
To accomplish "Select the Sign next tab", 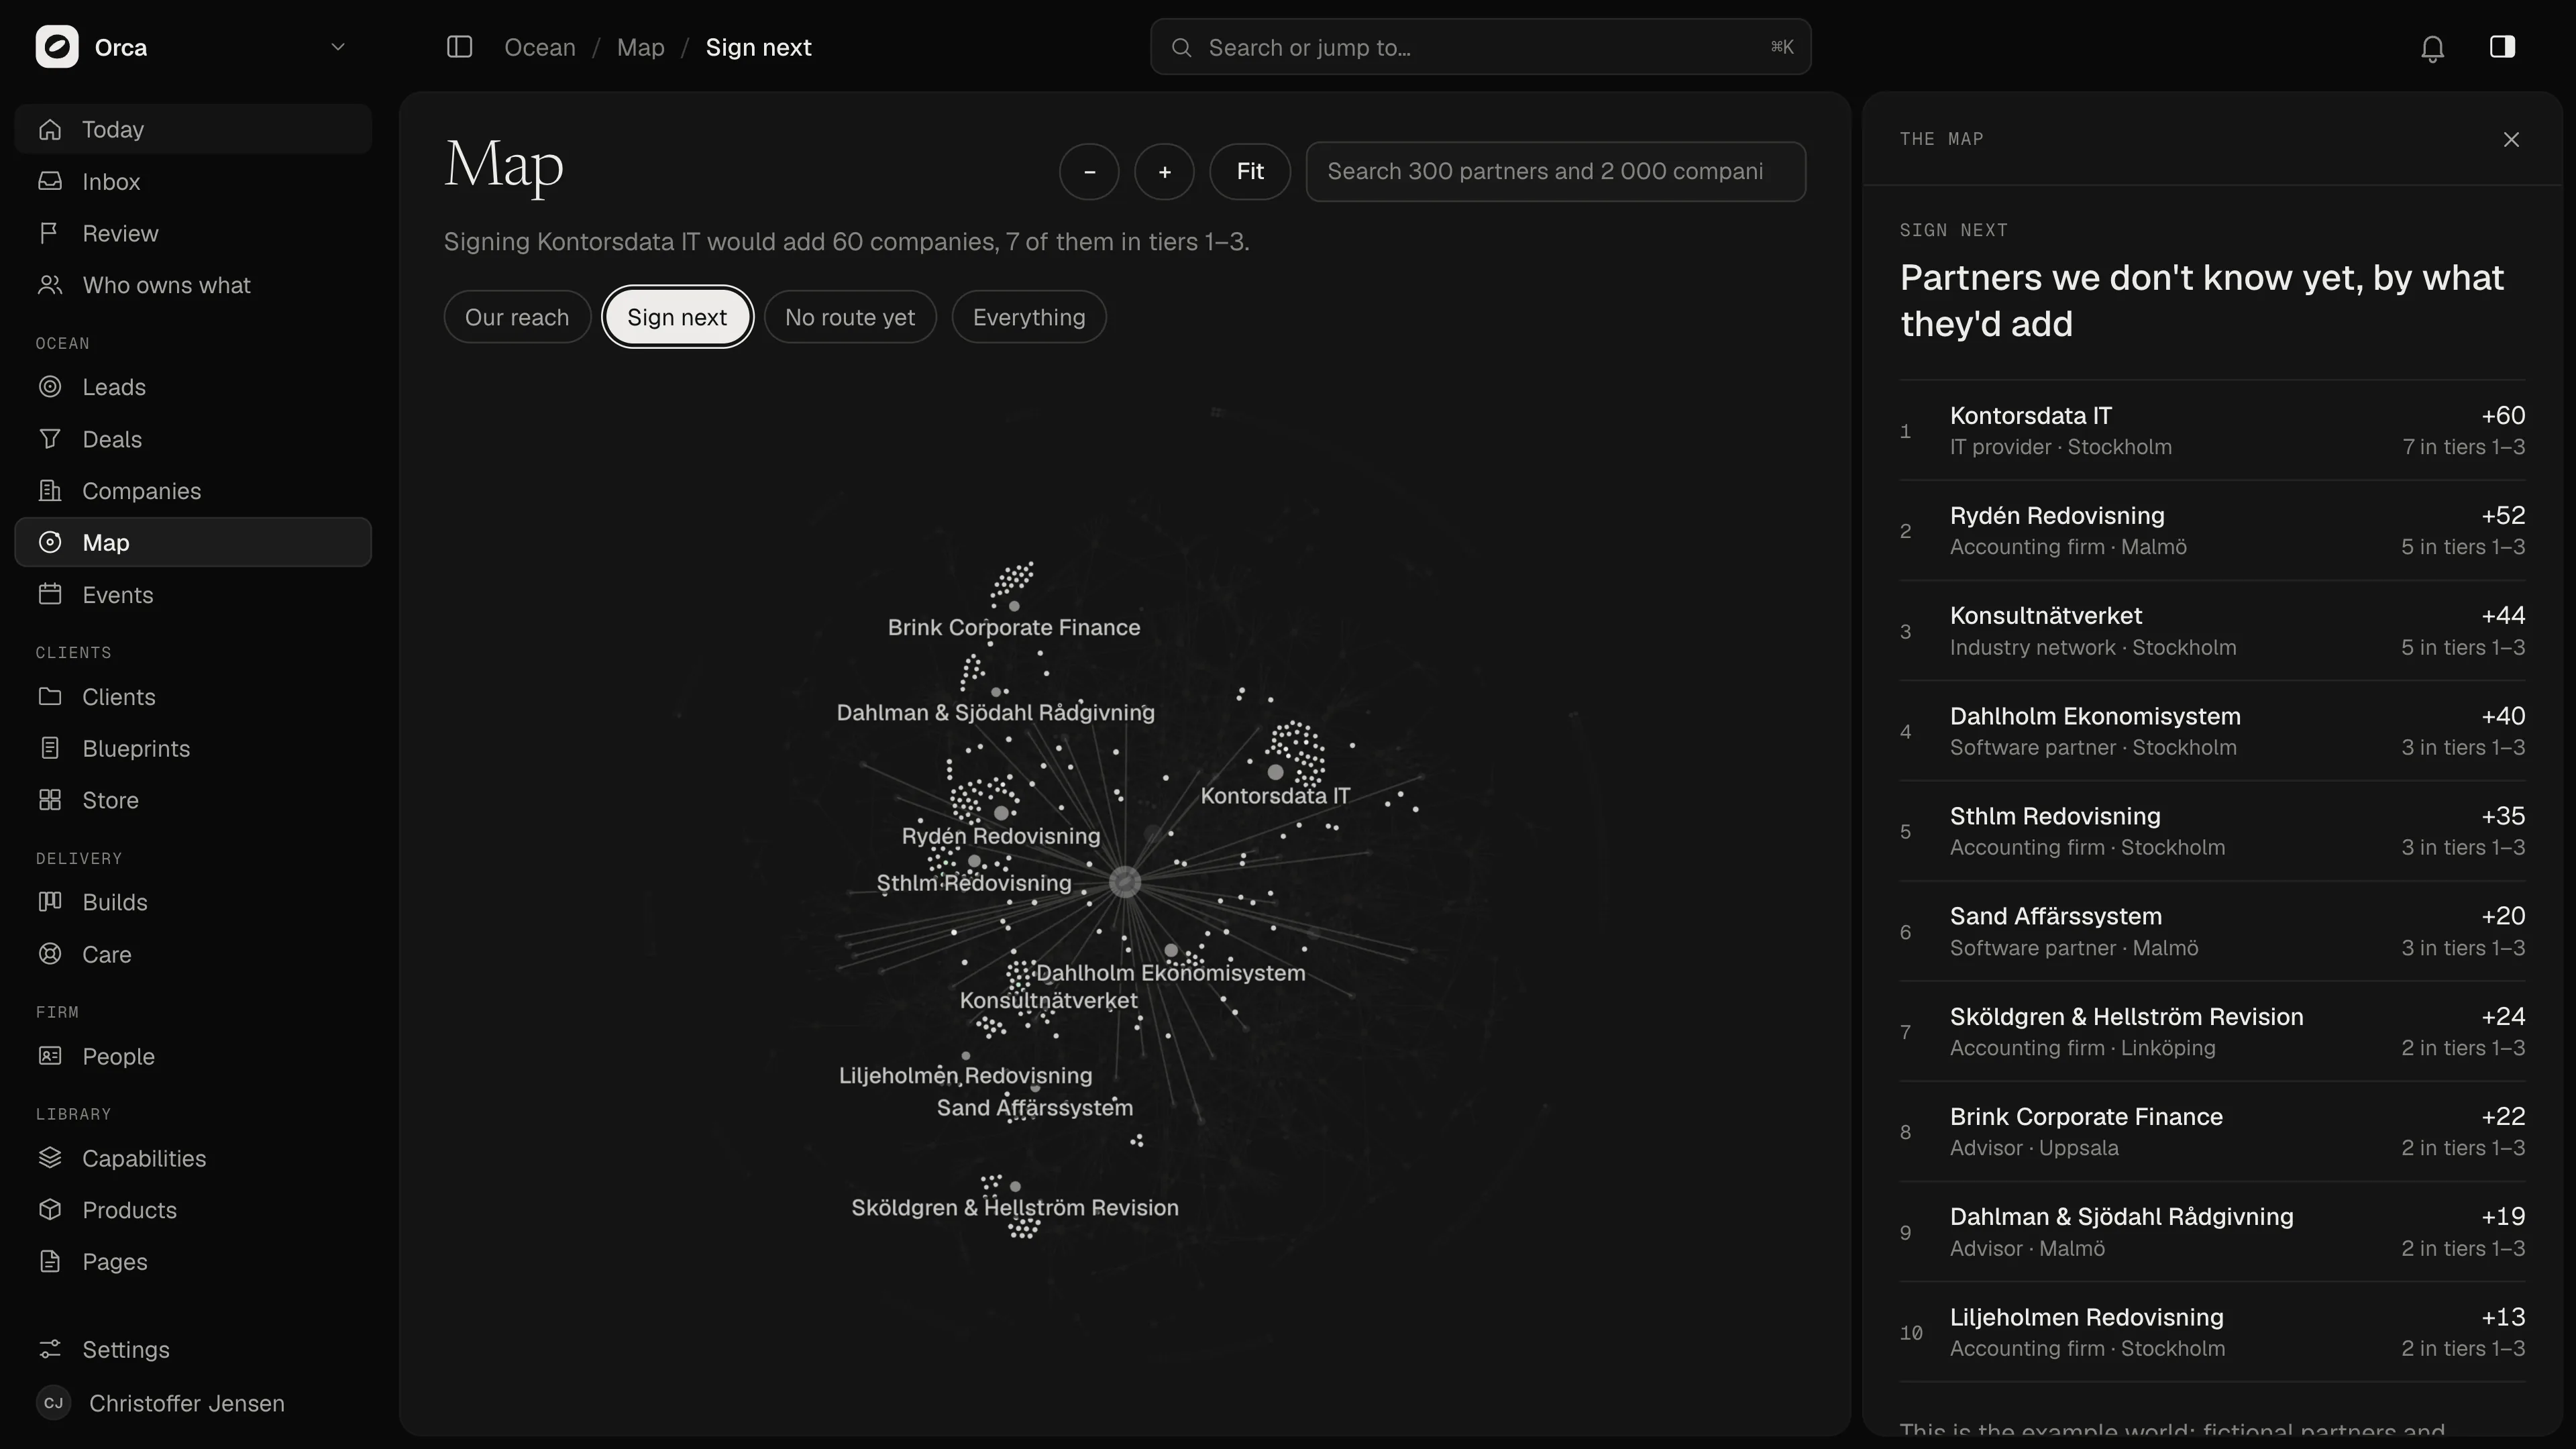I will pyautogui.click(x=677, y=317).
